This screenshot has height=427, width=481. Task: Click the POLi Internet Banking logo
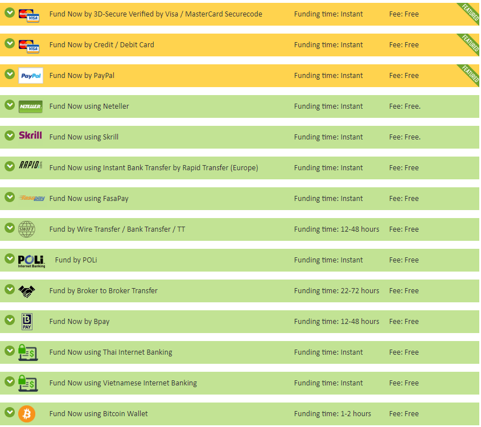[x=31, y=261]
